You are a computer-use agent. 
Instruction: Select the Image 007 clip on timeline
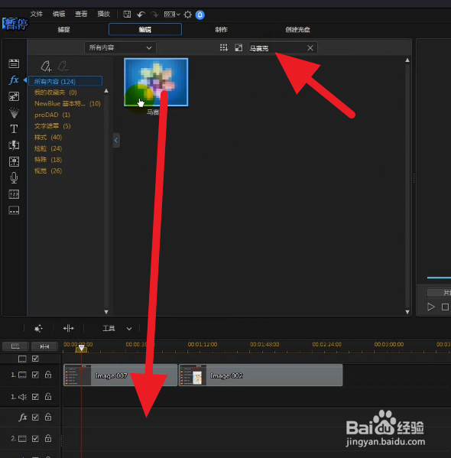tap(120, 375)
